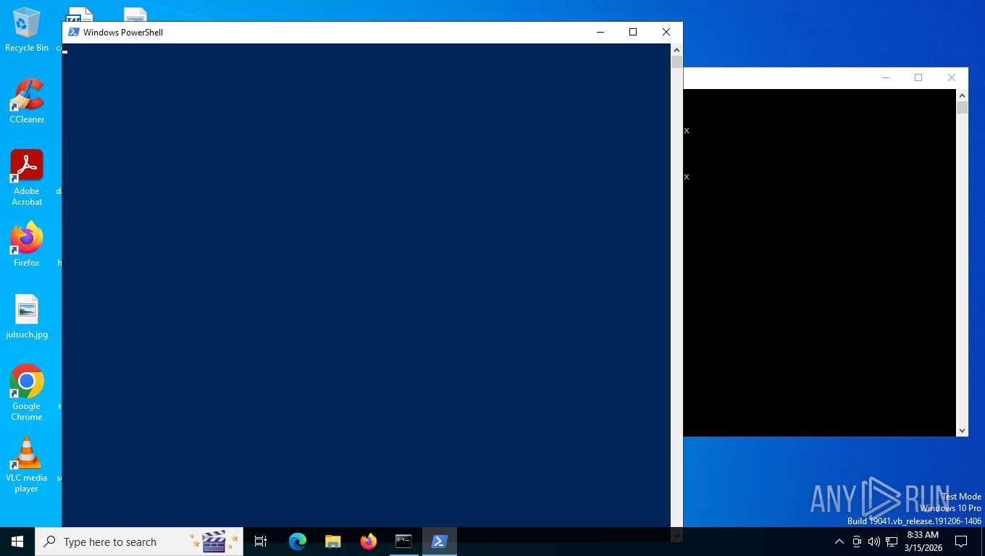The width and height of the screenshot is (985, 556).
Task: Minimize the Windows PowerShell window
Action: click(600, 32)
